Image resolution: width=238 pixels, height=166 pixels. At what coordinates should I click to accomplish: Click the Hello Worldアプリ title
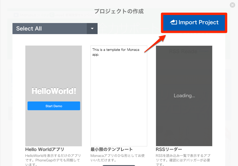tap(45, 150)
